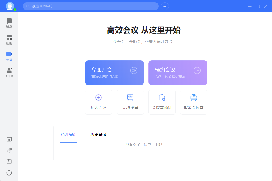
Task: Click the 搜索 search input field
Action: [x=91, y=6]
